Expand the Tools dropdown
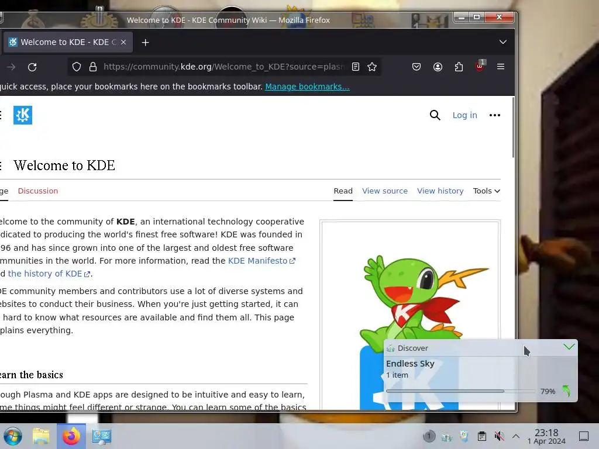The image size is (599, 449). [486, 191]
